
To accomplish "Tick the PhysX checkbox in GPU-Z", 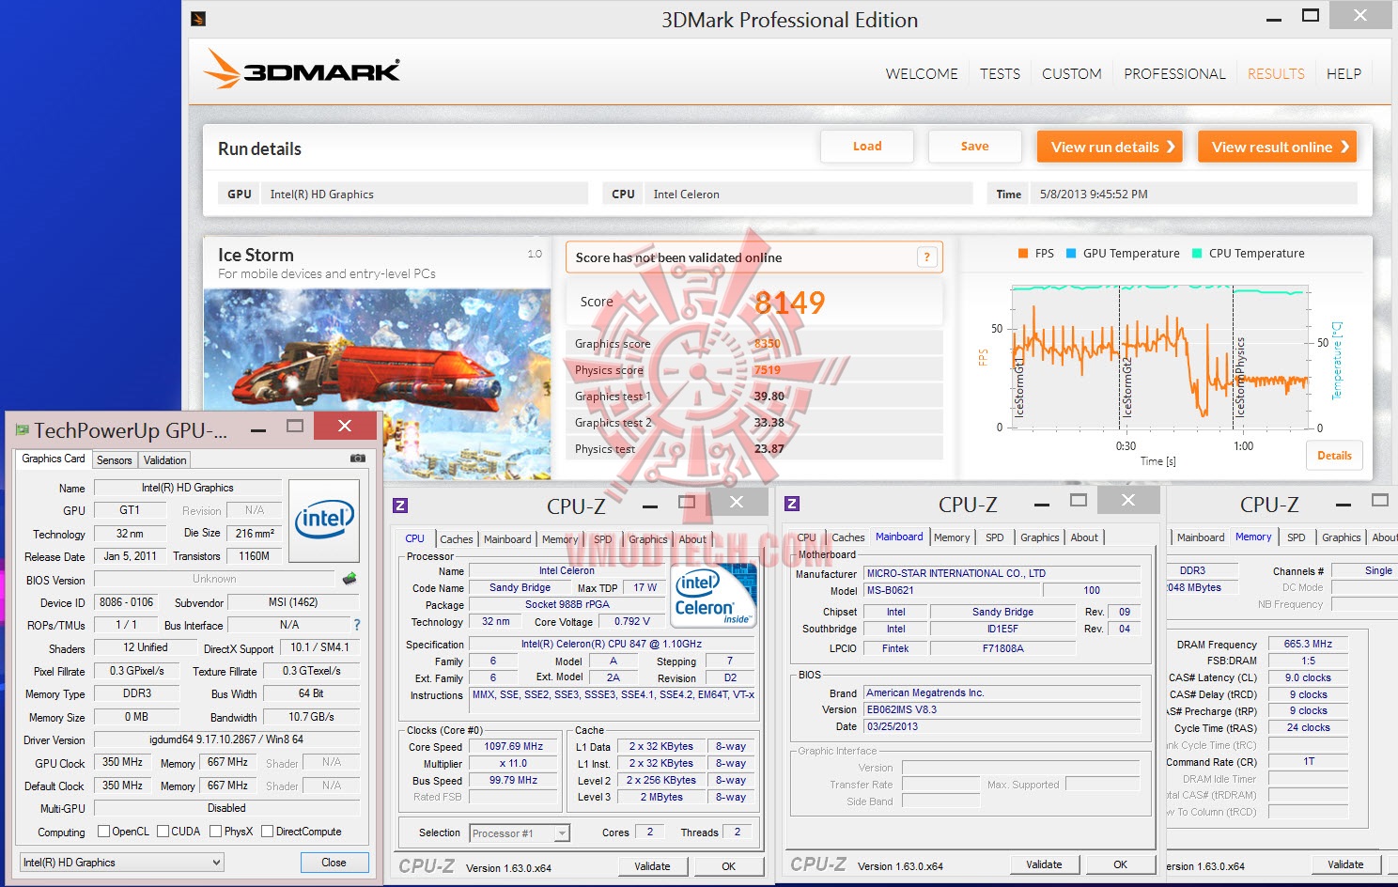I will [216, 832].
